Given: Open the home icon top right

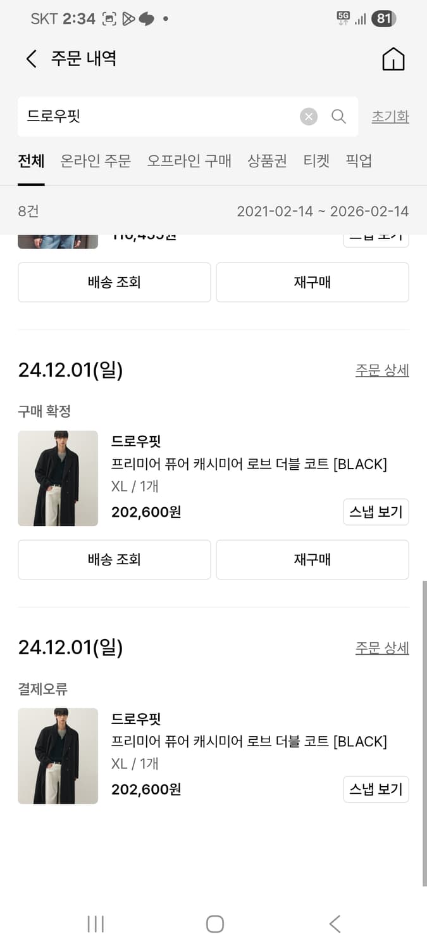Looking at the screenshot, I should click(x=393, y=58).
